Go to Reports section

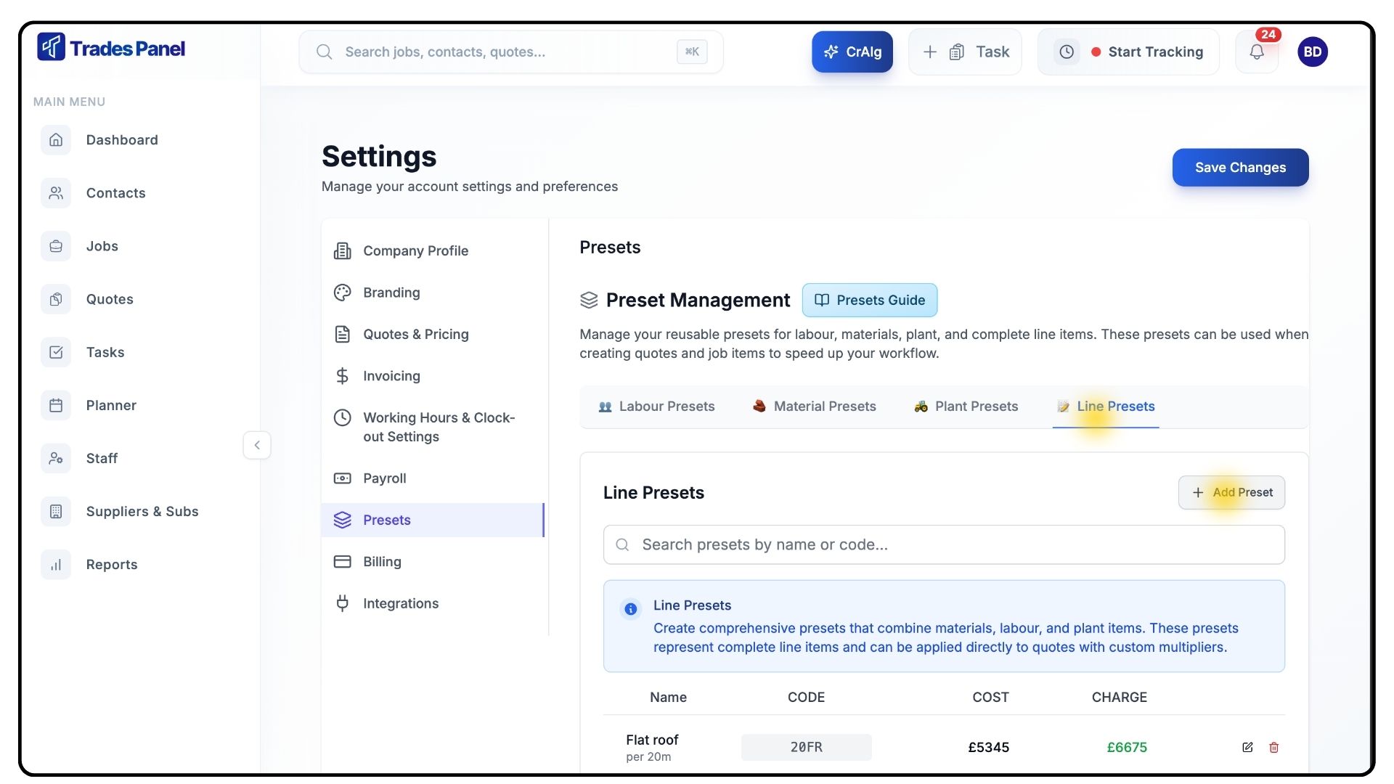(111, 564)
